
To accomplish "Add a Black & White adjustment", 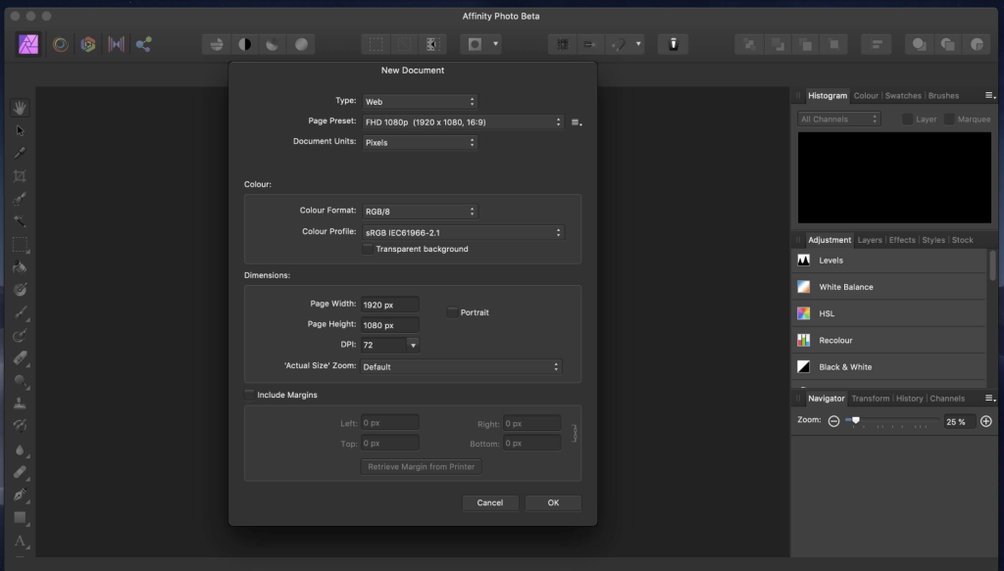I will pos(888,367).
